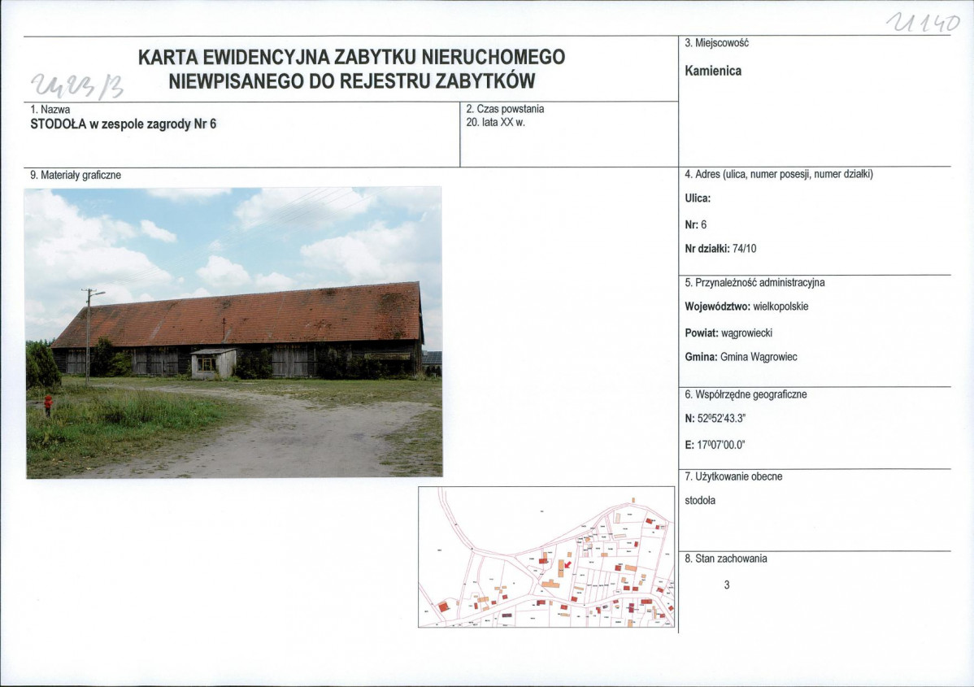Click '8. Stan zachowania' heading
The width and height of the screenshot is (974, 687).
[725, 559]
